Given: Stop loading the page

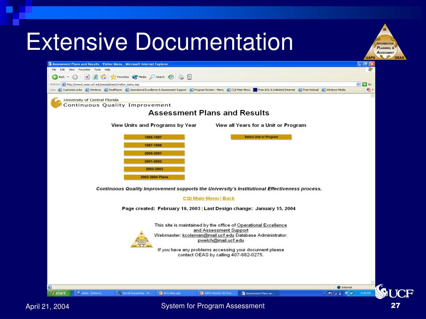Looking at the screenshot, I should tap(87, 77).
